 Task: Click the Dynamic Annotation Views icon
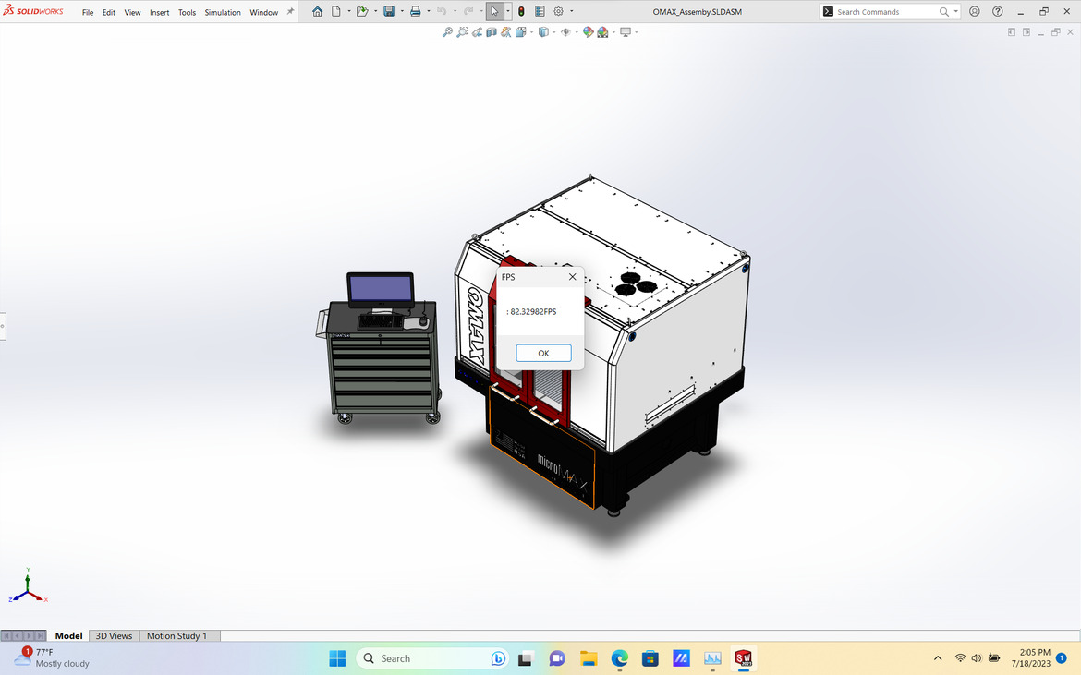tap(506, 31)
